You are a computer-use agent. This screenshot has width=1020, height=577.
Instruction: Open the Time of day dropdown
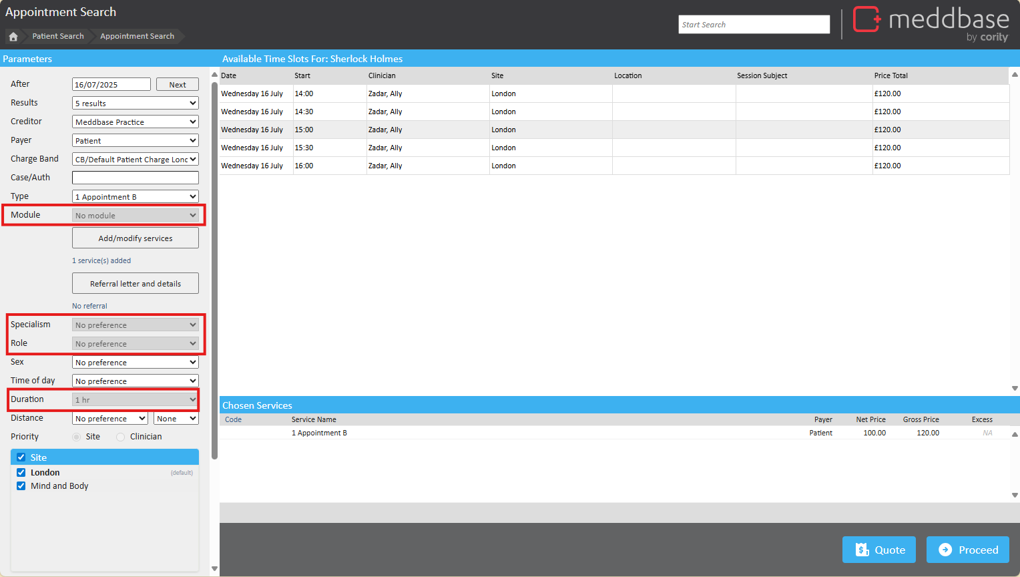tap(136, 381)
